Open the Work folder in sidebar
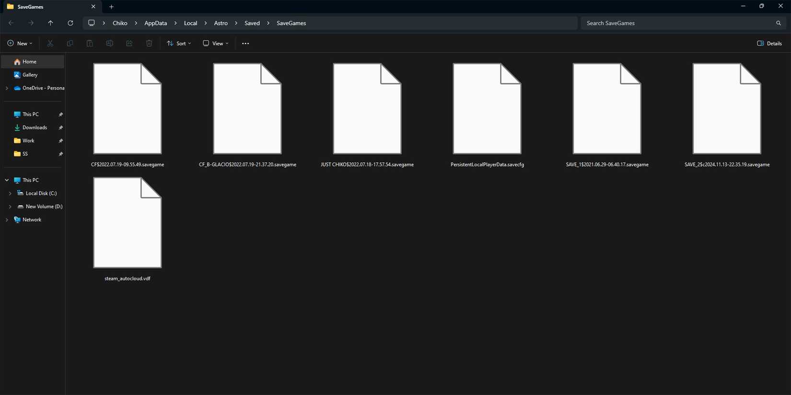Image resolution: width=791 pixels, height=395 pixels. [x=33, y=141]
